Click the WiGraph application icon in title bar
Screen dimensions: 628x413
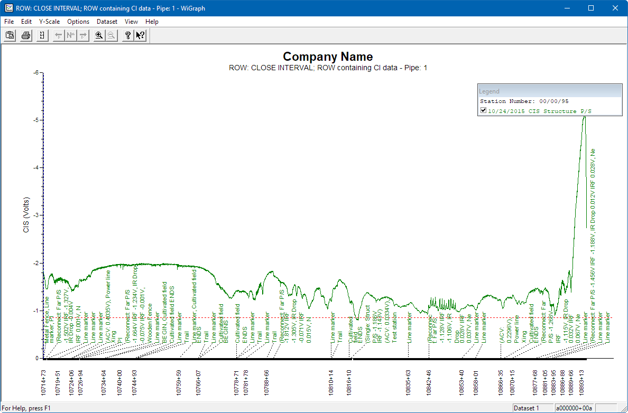point(8,8)
